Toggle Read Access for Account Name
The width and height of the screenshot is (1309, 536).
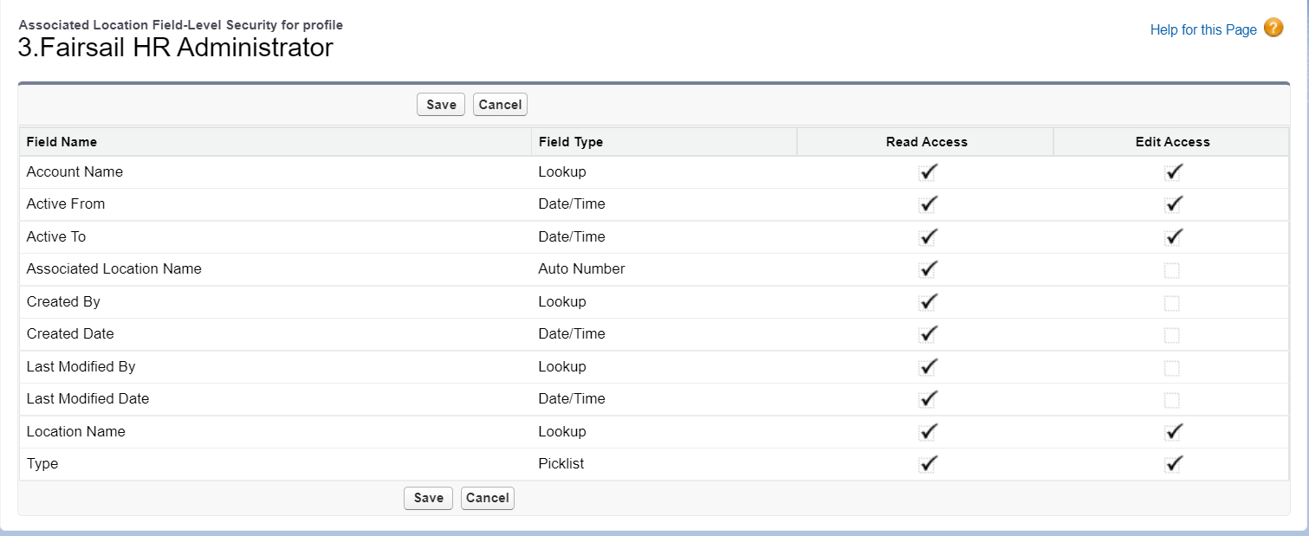pyautogui.click(x=928, y=172)
